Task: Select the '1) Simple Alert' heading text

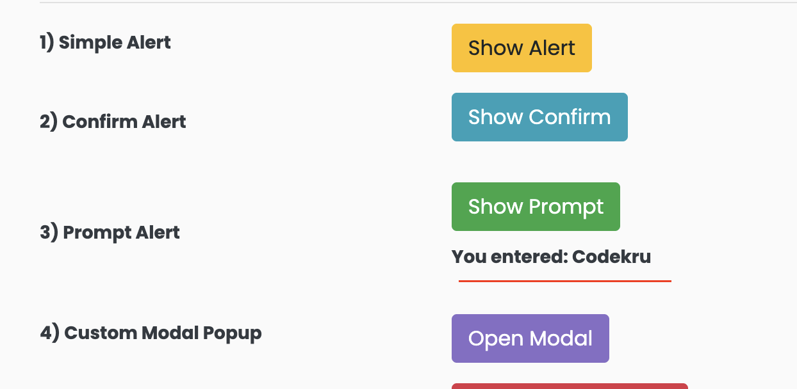Action: 105,42
